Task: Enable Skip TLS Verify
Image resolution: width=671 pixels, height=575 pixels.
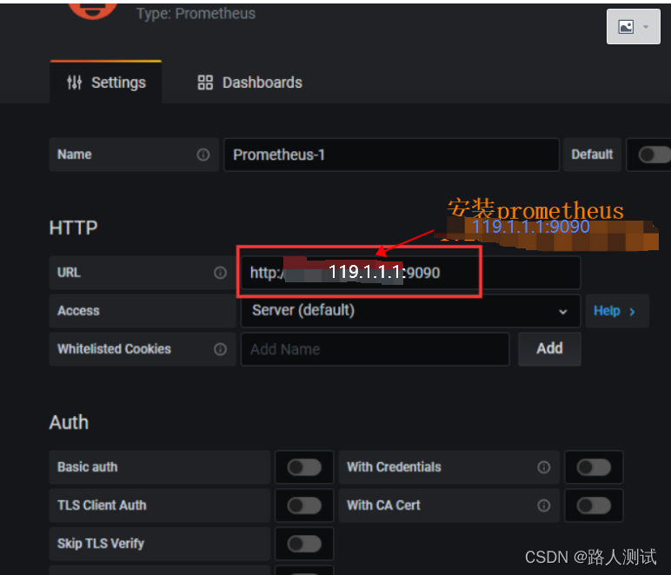Action: tap(304, 544)
